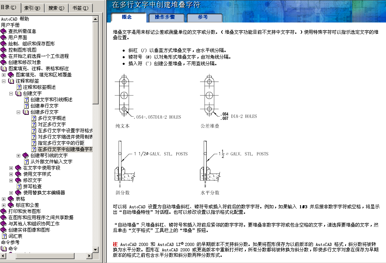Click book icon beside 图案填充、填充和区域覆盖
Viewport: 386px width, 263px height.
[x=11, y=75]
